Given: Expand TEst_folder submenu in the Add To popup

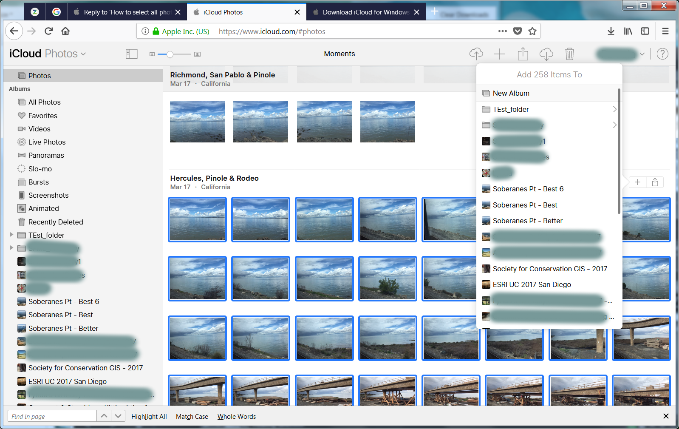Looking at the screenshot, I should [x=614, y=109].
